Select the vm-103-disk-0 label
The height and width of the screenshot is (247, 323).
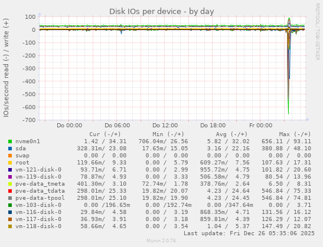coord(38,205)
